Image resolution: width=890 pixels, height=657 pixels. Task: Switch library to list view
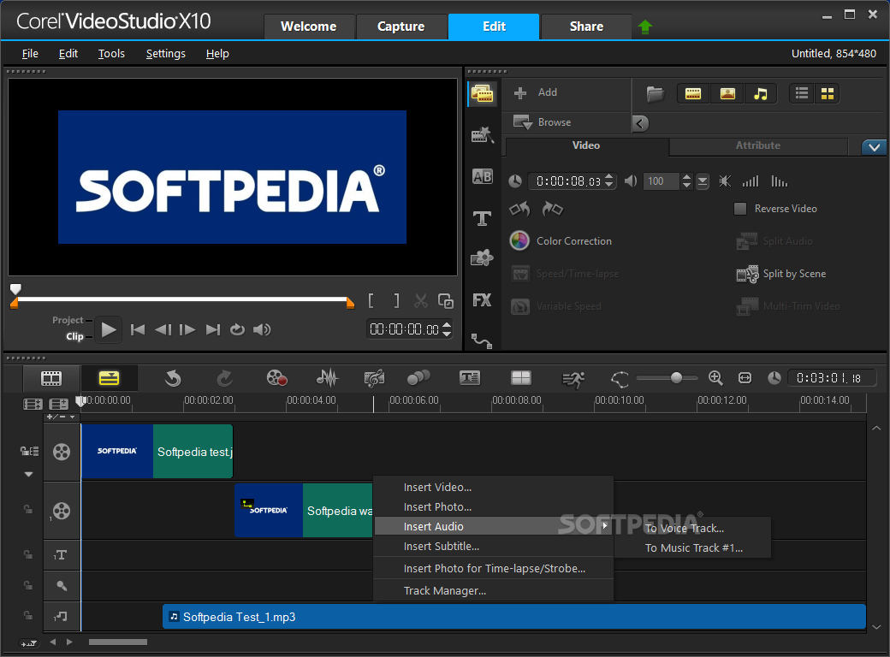pos(802,93)
